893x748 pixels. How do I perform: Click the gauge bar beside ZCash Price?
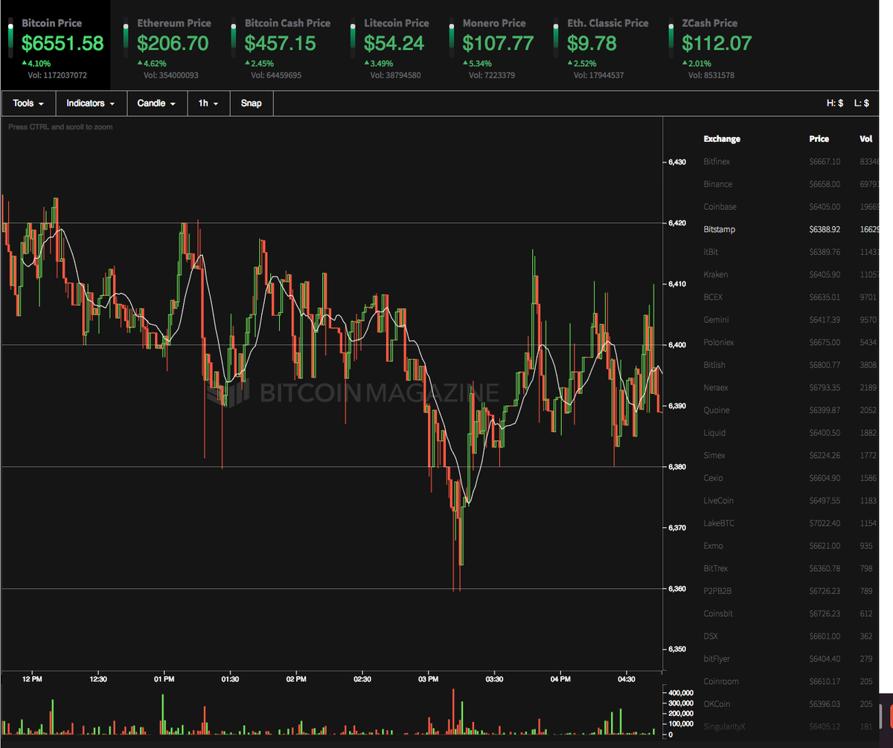coord(672,39)
